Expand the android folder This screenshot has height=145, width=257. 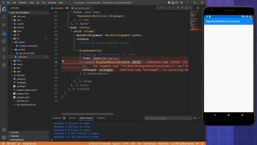tap(20, 27)
